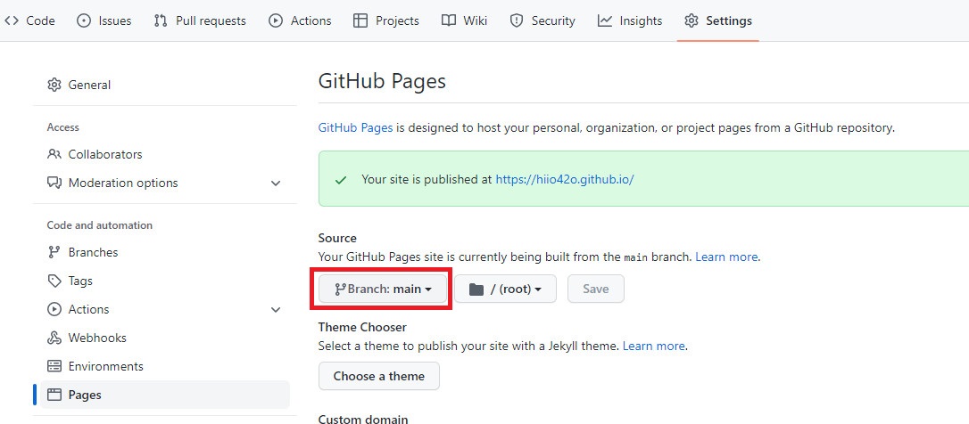
Task: Click the Tags label icon
Action: [x=54, y=281]
